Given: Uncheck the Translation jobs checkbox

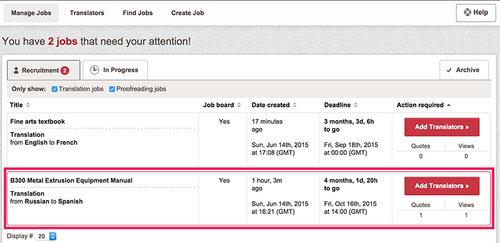Looking at the screenshot, I should point(54,89).
